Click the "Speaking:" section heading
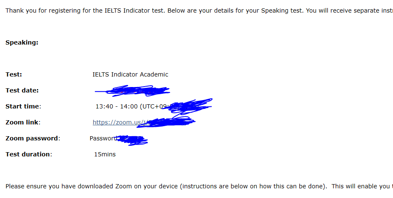 tap(22, 42)
